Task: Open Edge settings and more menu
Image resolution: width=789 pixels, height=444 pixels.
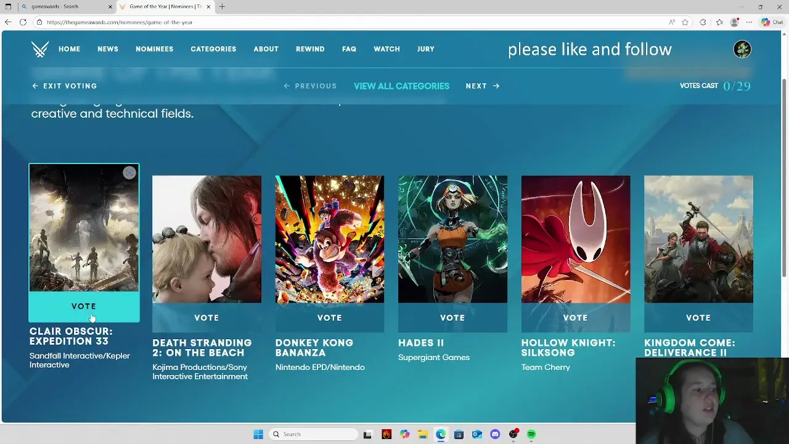Action: tap(749, 22)
